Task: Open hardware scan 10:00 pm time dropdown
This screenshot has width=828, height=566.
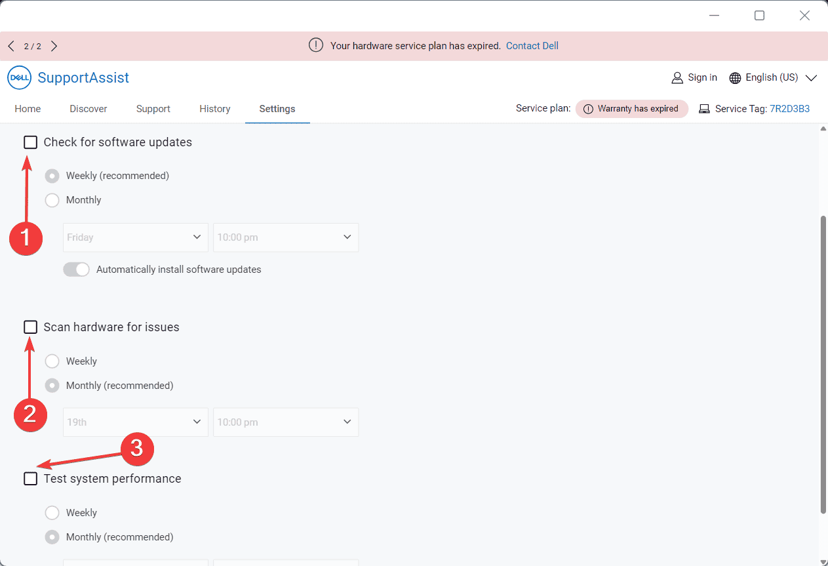Action: 286,422
